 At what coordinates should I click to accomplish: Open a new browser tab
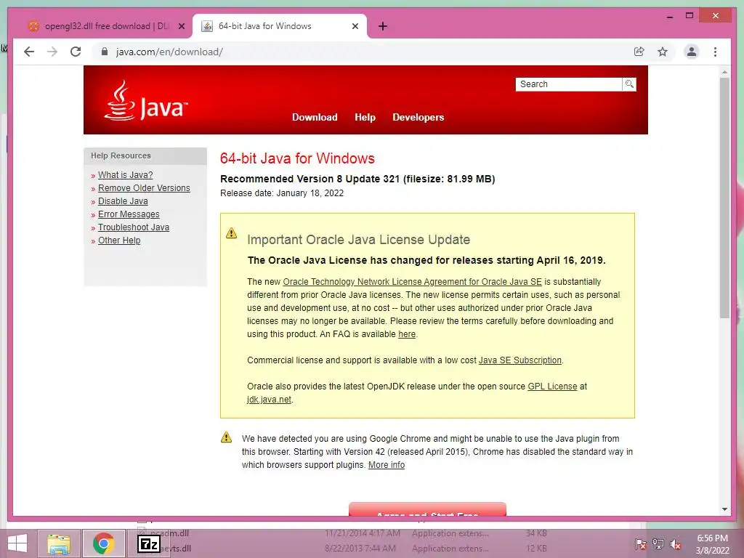383,27
